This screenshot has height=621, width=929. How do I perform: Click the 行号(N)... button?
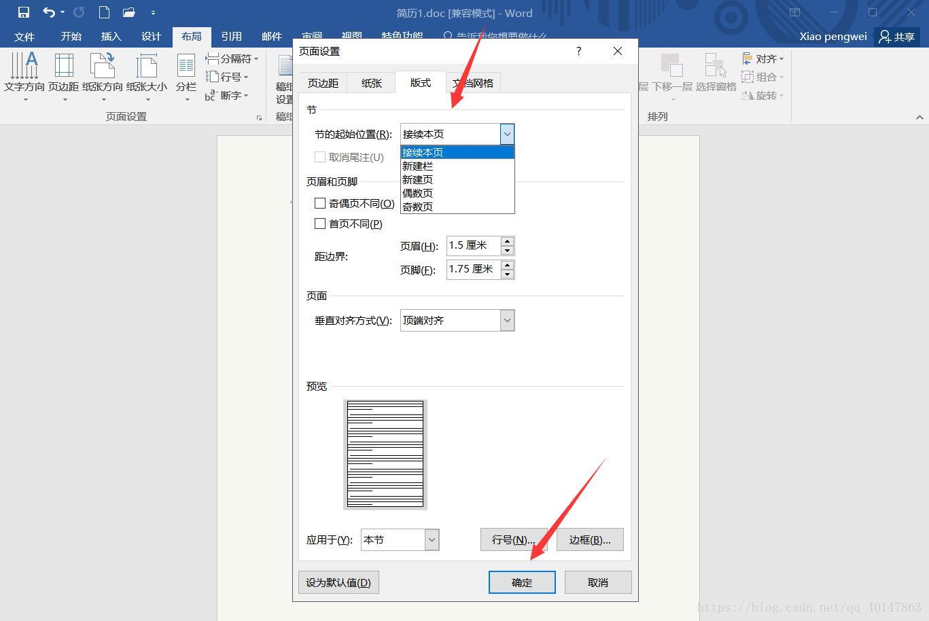[514, 539]
